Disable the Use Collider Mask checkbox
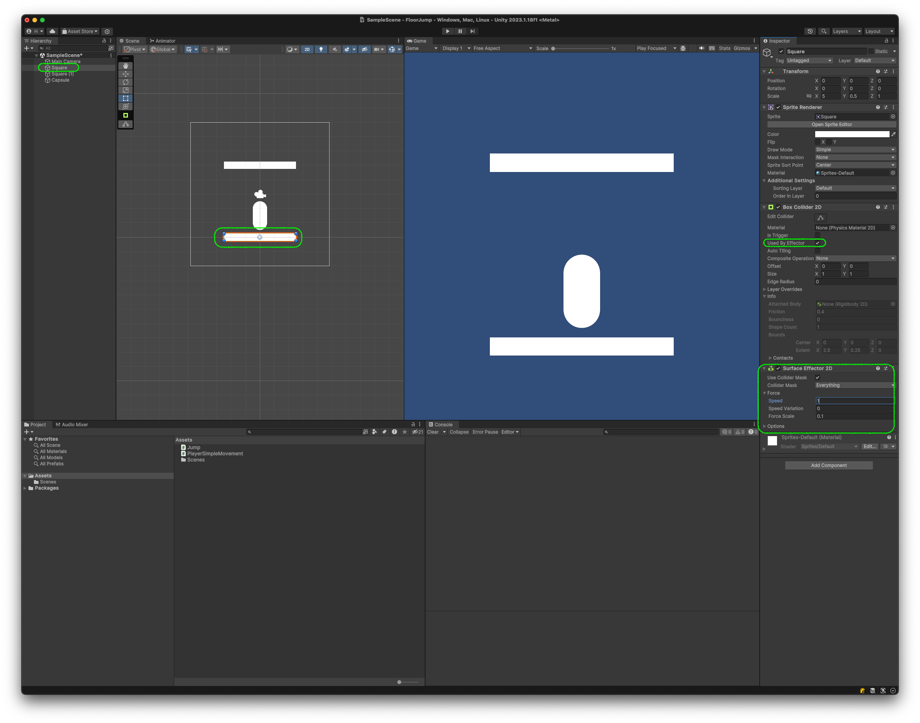 pyautogui.click(x=817, y=378)
